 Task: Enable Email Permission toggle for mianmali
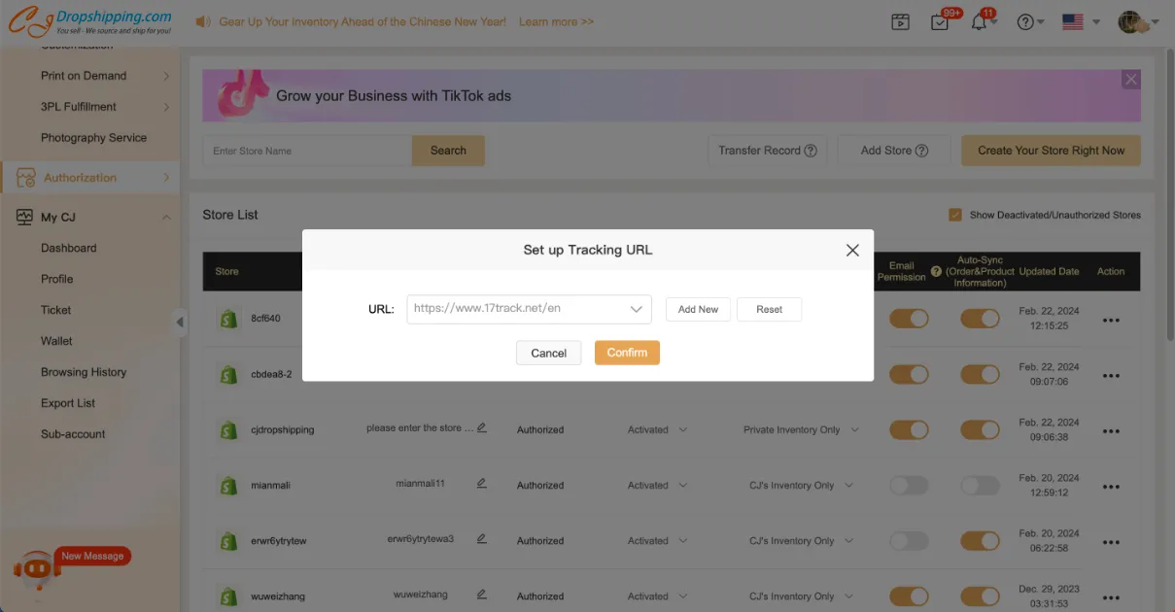pos(909,486)
